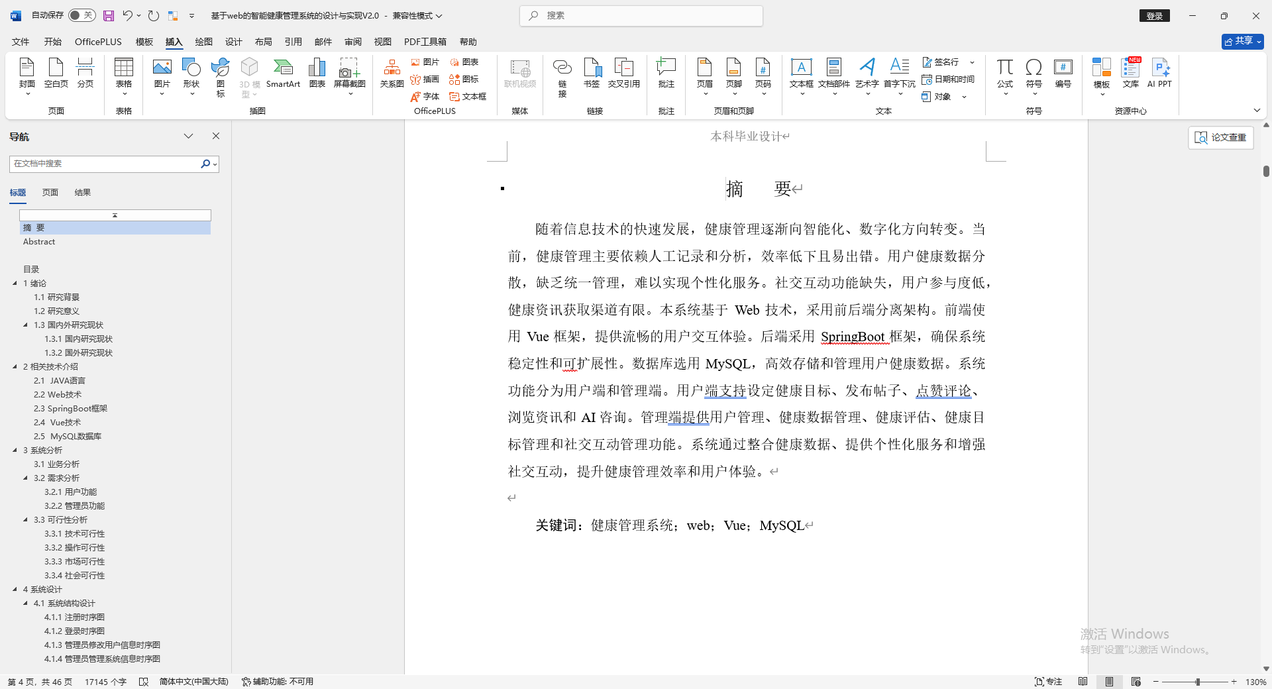Open the Shapes (形状) gallery
Screen dimensions: 1272x689
click(191, 76)
